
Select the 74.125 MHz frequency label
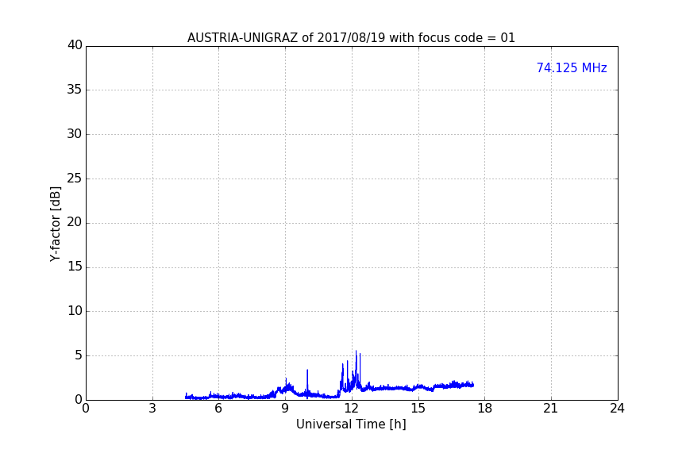(x=572, y=68)
